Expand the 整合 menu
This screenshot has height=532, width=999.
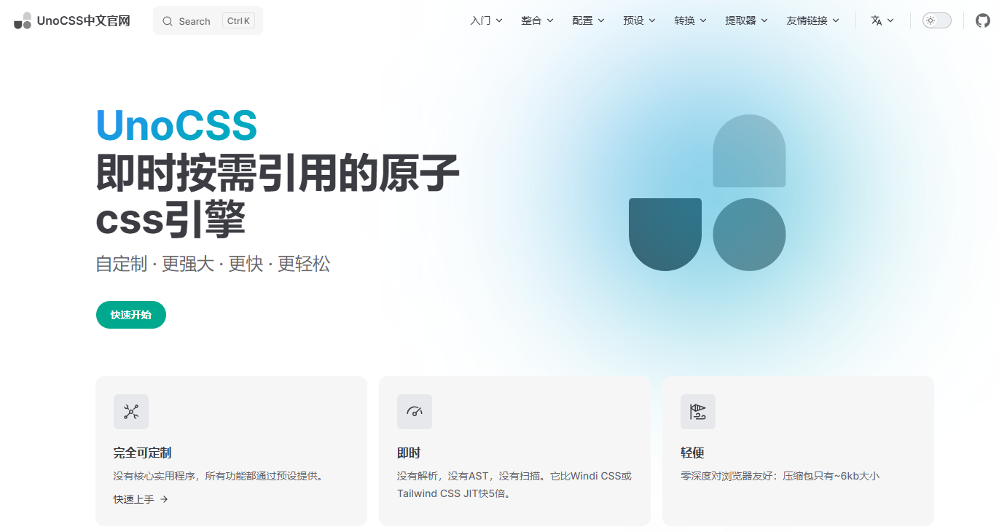tap(537, 20)
